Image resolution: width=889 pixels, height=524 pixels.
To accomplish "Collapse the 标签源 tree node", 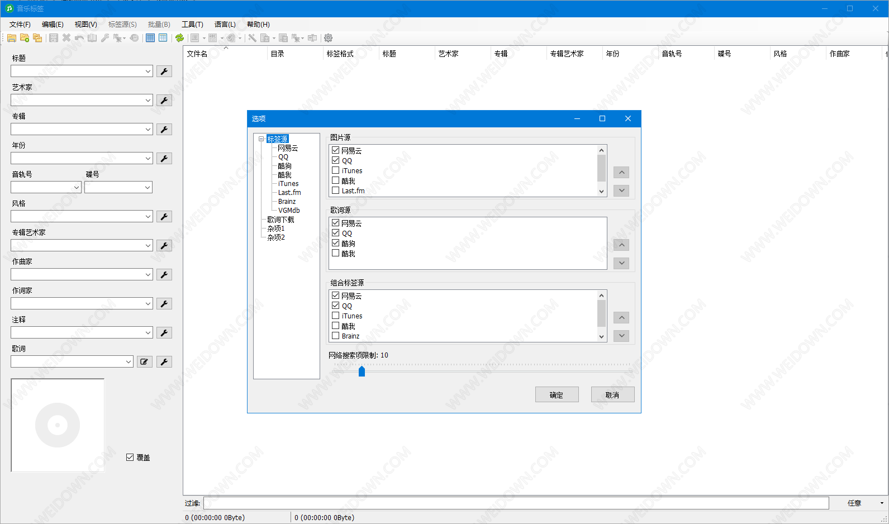I will point(261,139).
